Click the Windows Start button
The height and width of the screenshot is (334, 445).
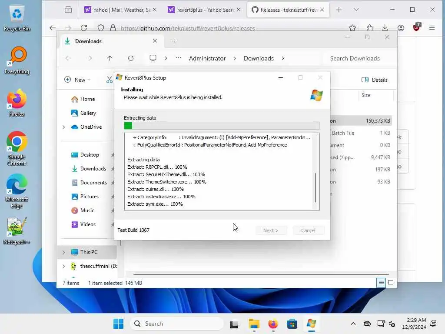pyautogui.click(x=118, y=324)
